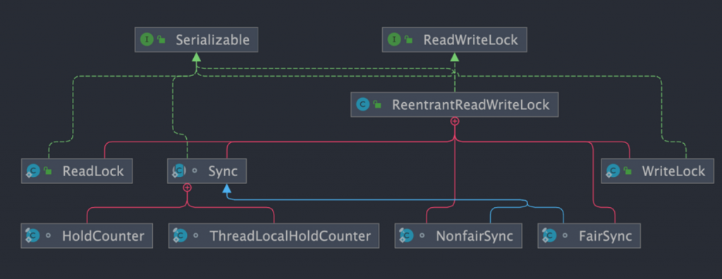The height and width of the screenshot is (279, 722).
Task: Click the ReadLock class icon
Action: pyautogui.click(x=32, y=171)
